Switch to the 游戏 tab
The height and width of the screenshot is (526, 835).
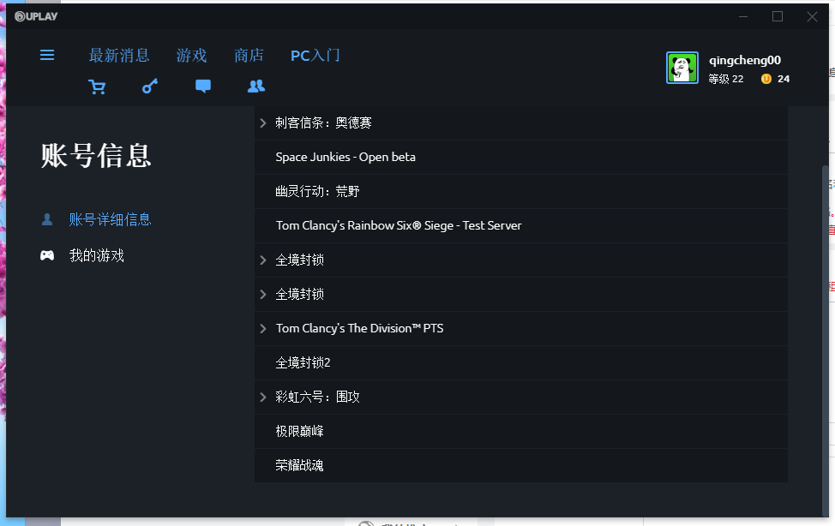point(191,56)
